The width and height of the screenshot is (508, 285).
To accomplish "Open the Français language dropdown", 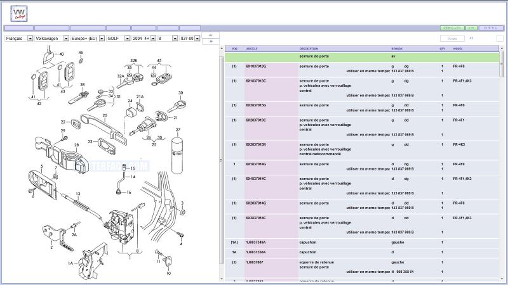I will [x=19, y=39].
